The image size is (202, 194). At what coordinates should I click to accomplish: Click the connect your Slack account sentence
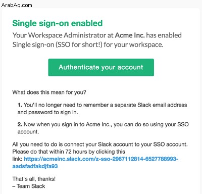pos(100,144)
